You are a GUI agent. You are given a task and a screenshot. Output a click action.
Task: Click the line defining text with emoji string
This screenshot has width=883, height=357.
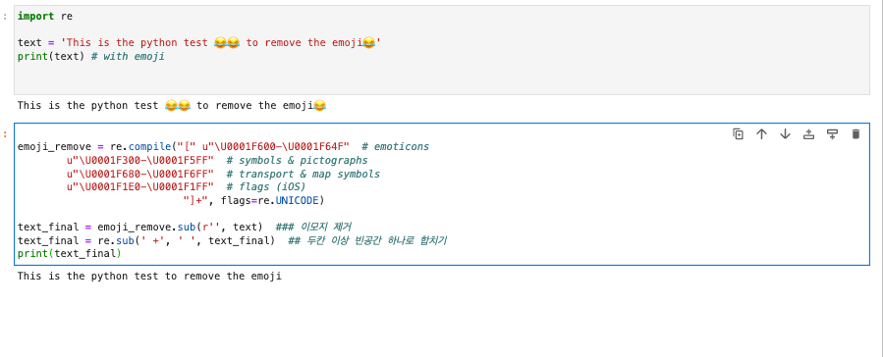(199, 43)
